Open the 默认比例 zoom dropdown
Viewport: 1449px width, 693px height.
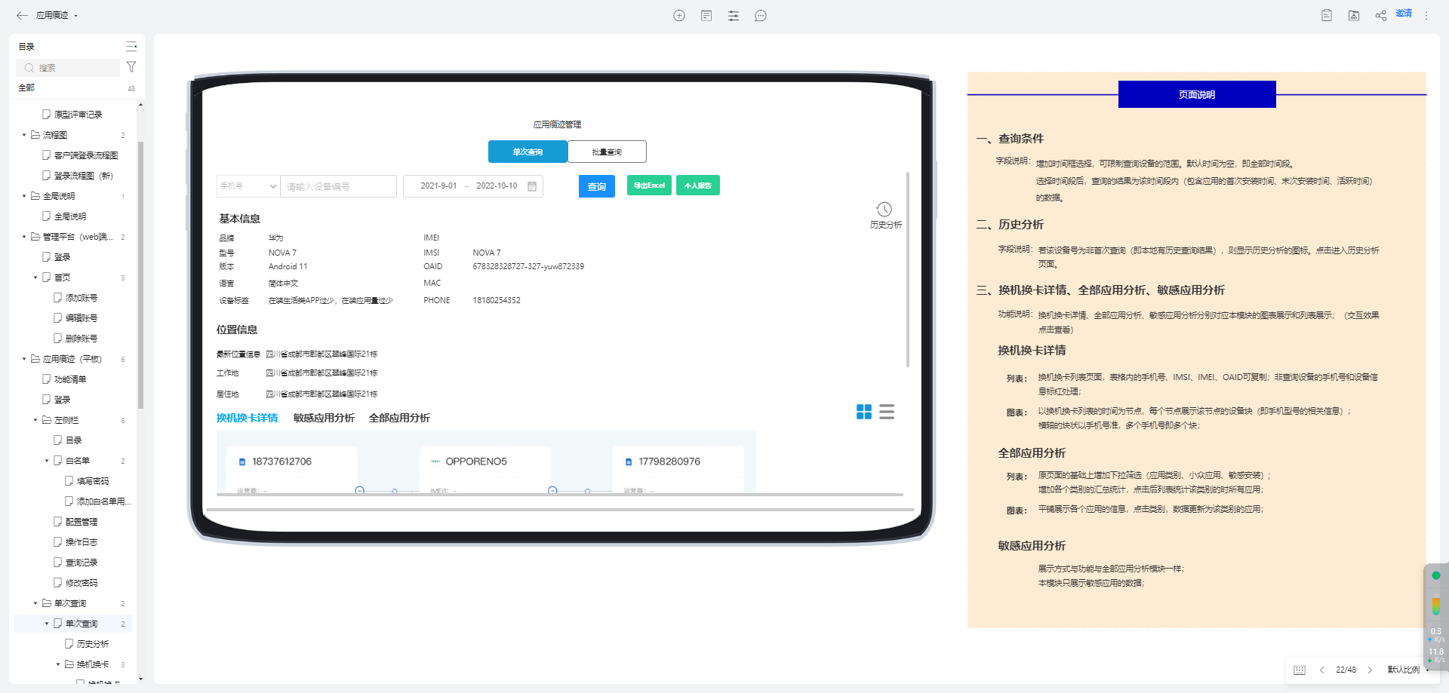[x=1407, y=670]
